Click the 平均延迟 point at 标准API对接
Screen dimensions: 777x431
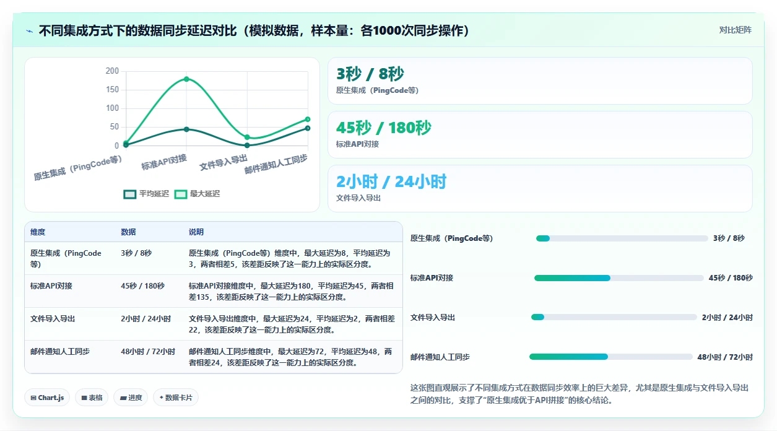pyautogui.click(x=186, y=129)
